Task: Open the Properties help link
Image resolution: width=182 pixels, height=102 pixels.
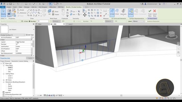Action: pos(5,58)
